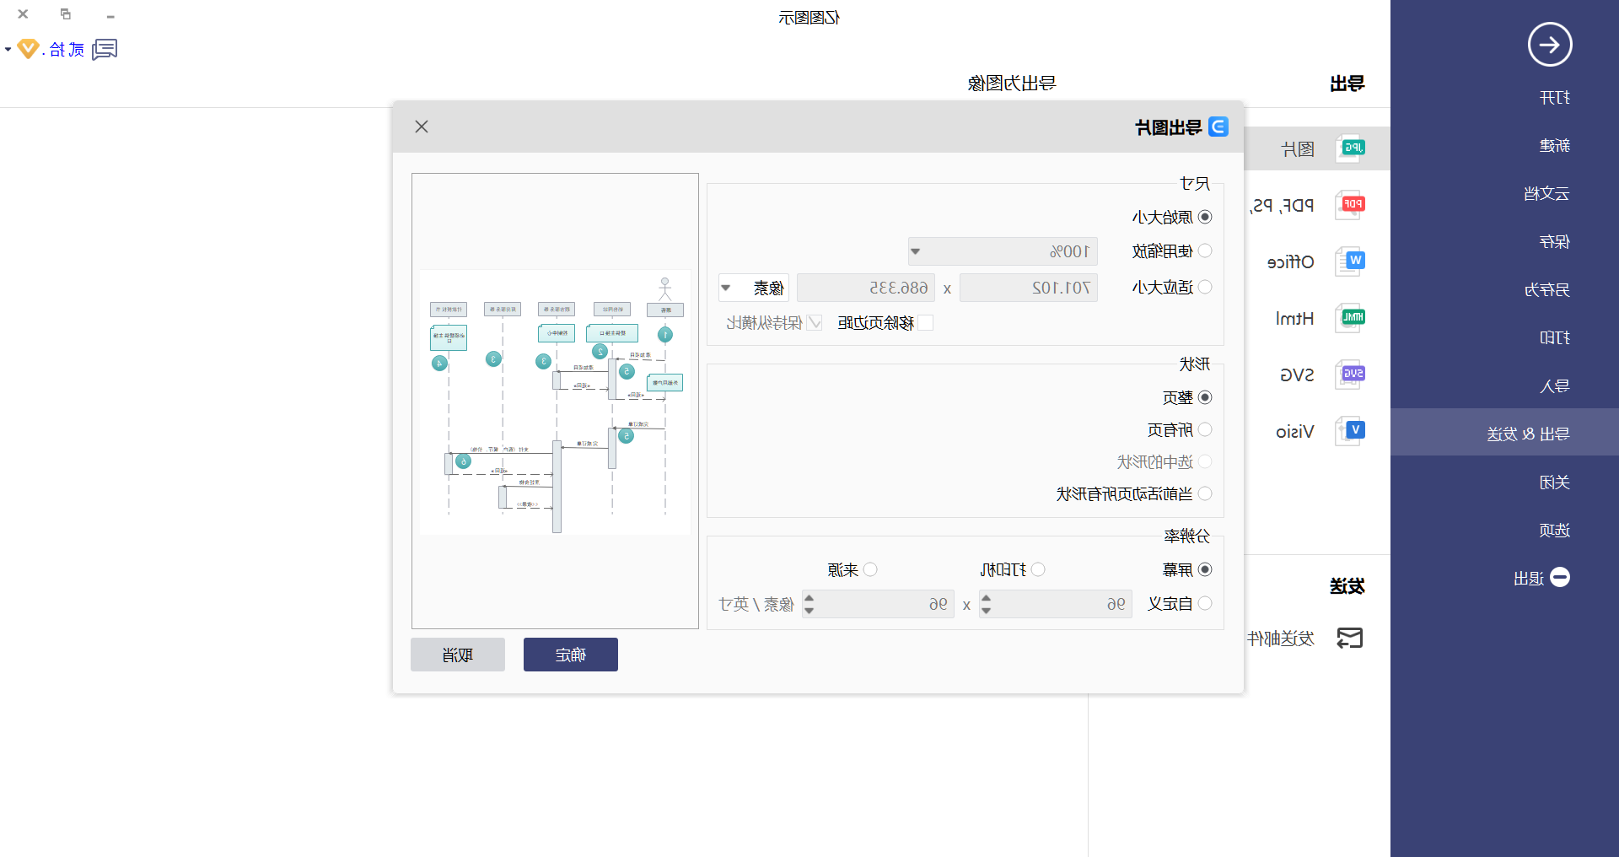Select the SVG export file icon
The image size is (1619, 857).
tap(1351, 375)
